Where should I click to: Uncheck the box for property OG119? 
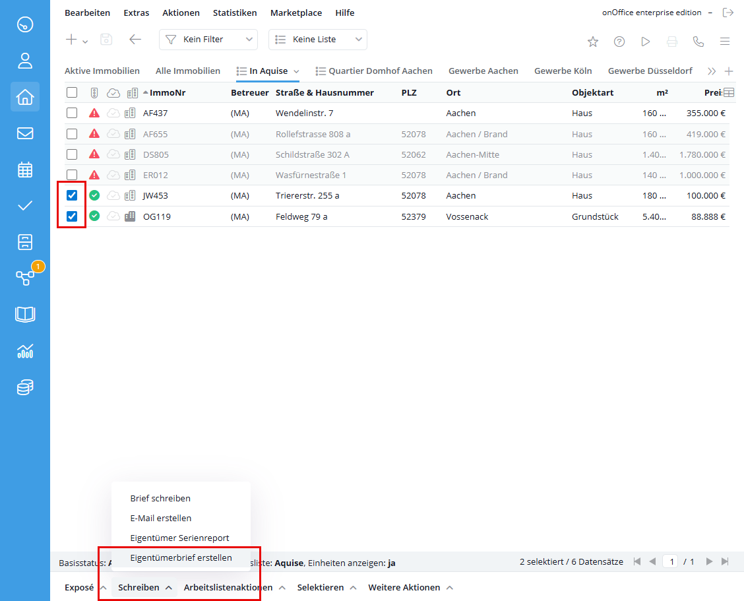coord(72,216)
